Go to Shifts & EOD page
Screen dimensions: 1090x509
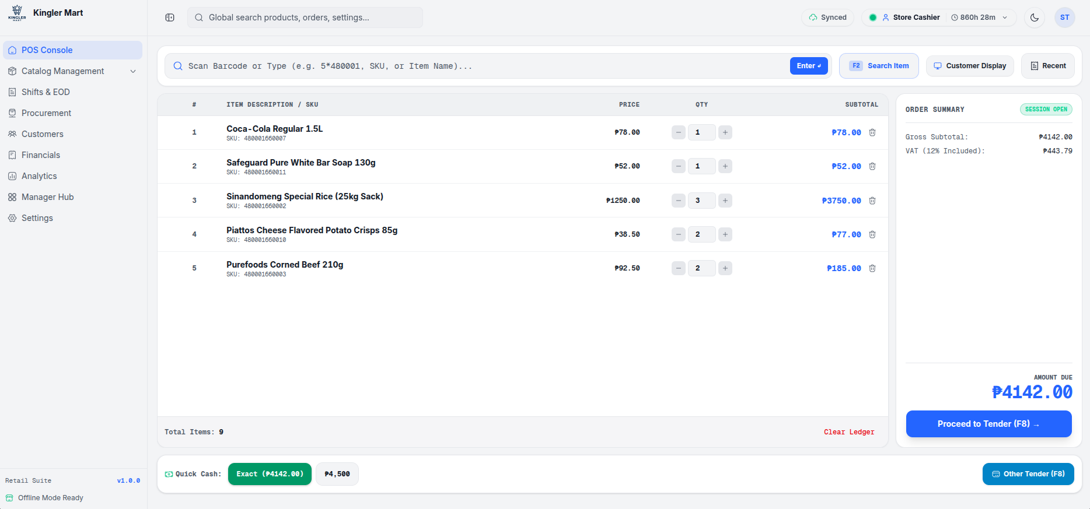[72, 92]
